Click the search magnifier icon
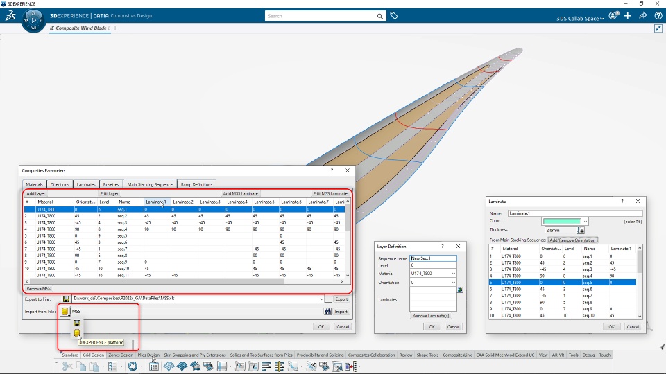This screenshot has width=666, height=374. (x=379, y=16)
